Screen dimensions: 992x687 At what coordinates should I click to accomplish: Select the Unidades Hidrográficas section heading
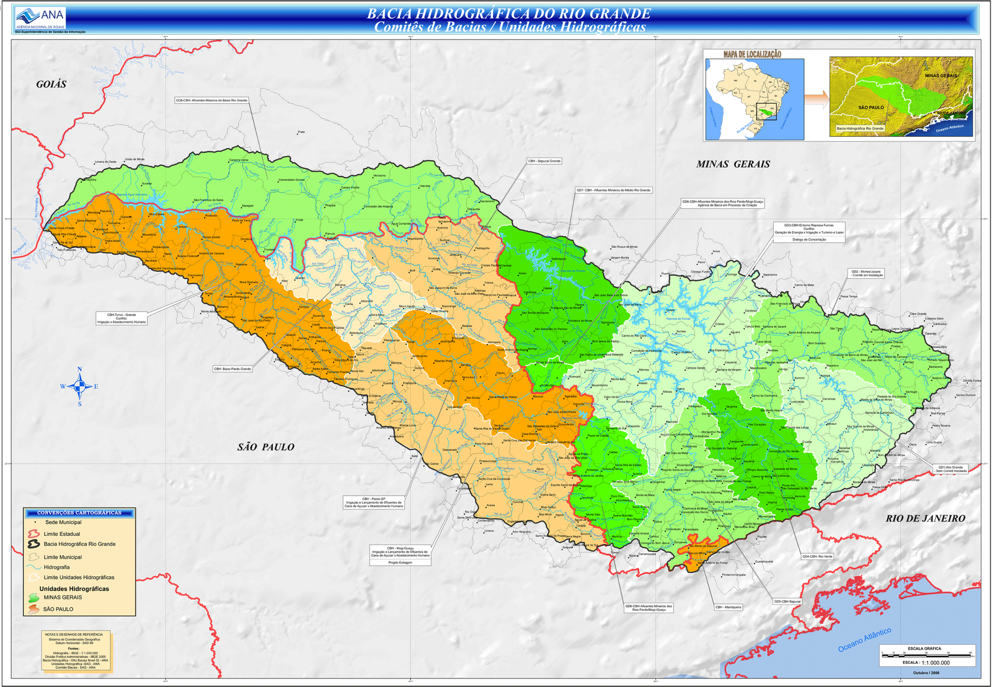pyautogui.click(x=74, y=589)
